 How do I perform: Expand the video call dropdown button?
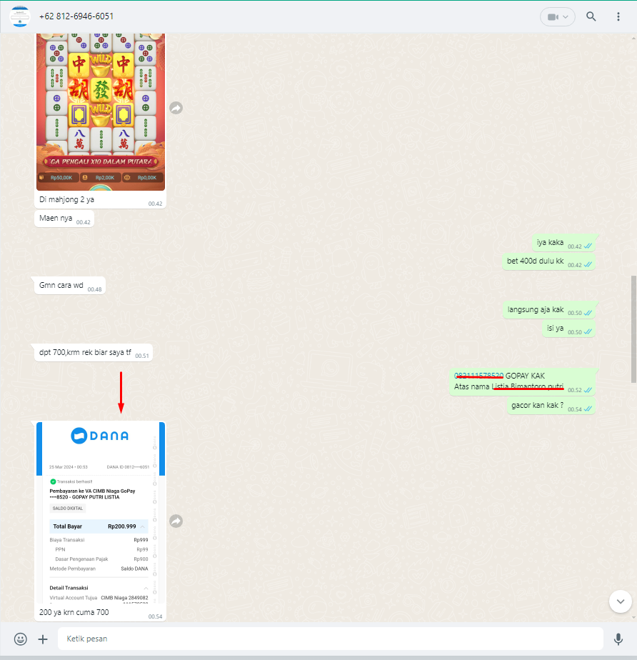point(558,16)
